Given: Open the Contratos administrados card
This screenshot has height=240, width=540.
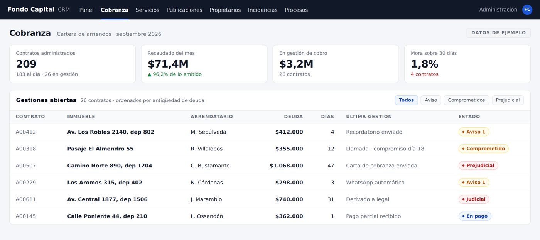Looking at the screenshot, I should 73,64.
